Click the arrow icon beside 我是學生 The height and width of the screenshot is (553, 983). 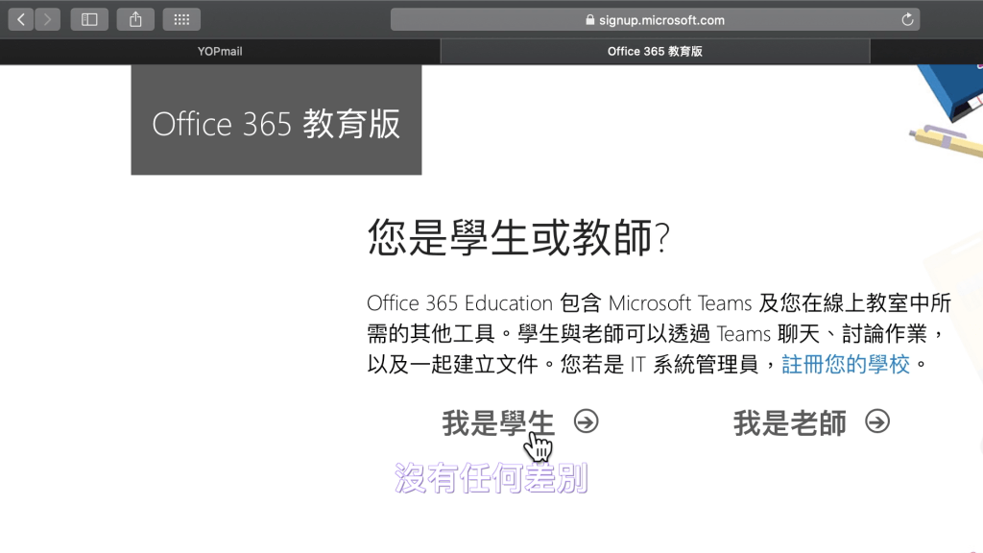[x=587, y=421]
